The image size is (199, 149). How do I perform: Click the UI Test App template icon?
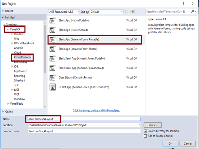53,87
